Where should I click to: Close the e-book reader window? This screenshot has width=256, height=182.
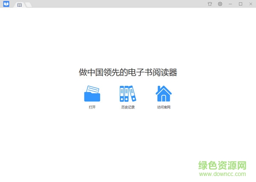tap(250, 4)
